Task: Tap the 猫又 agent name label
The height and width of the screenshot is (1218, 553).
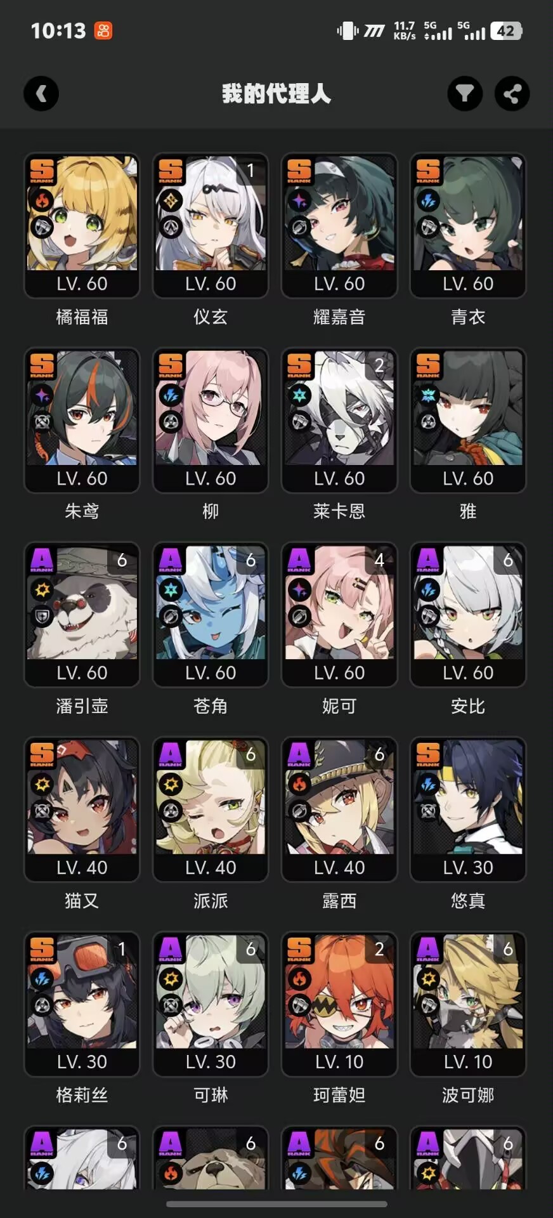Action: pyautogui.click(x=82, y=900)
